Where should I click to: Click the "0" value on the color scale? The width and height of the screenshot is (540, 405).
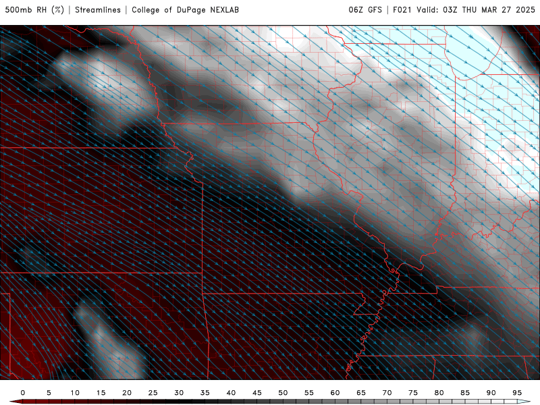pos(23,393)
